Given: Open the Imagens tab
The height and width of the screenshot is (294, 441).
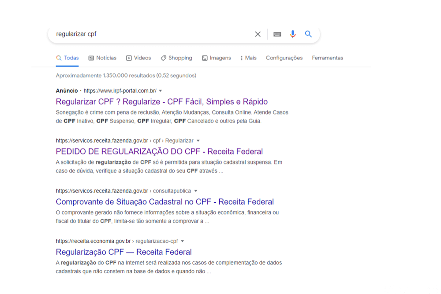Looking at the screenshot, I should point(216,58).
